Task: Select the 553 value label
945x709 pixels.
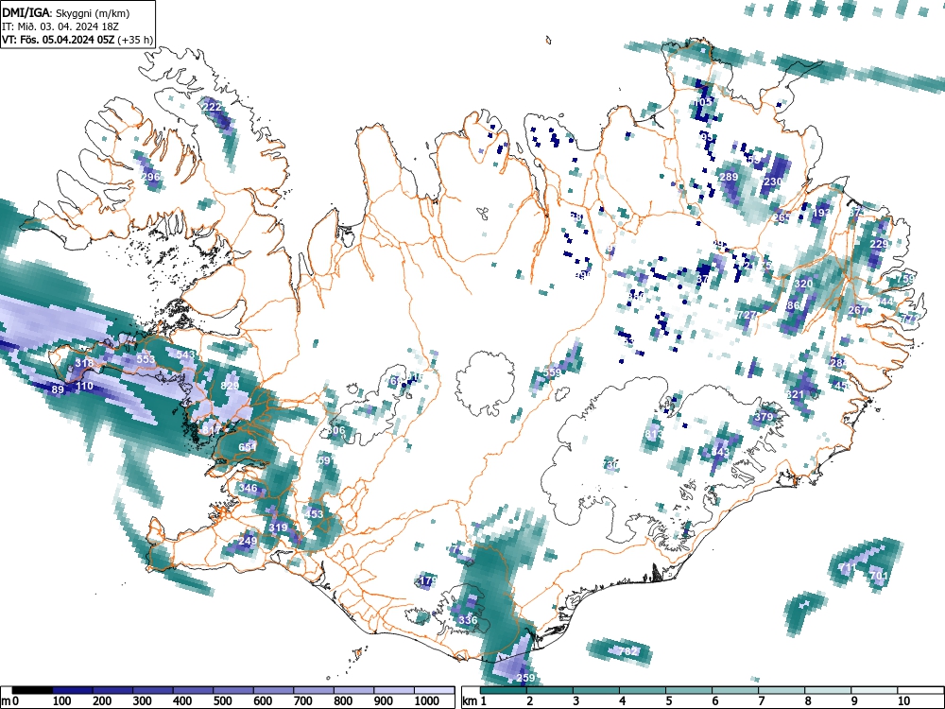Action: pyautogui.click(x=146, y=358)
